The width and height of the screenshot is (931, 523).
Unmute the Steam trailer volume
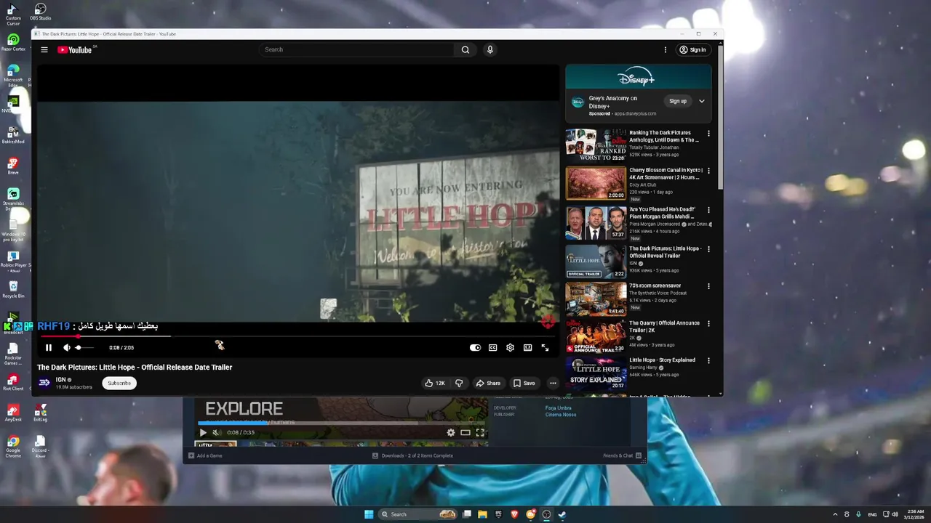(x=216, y=432)
